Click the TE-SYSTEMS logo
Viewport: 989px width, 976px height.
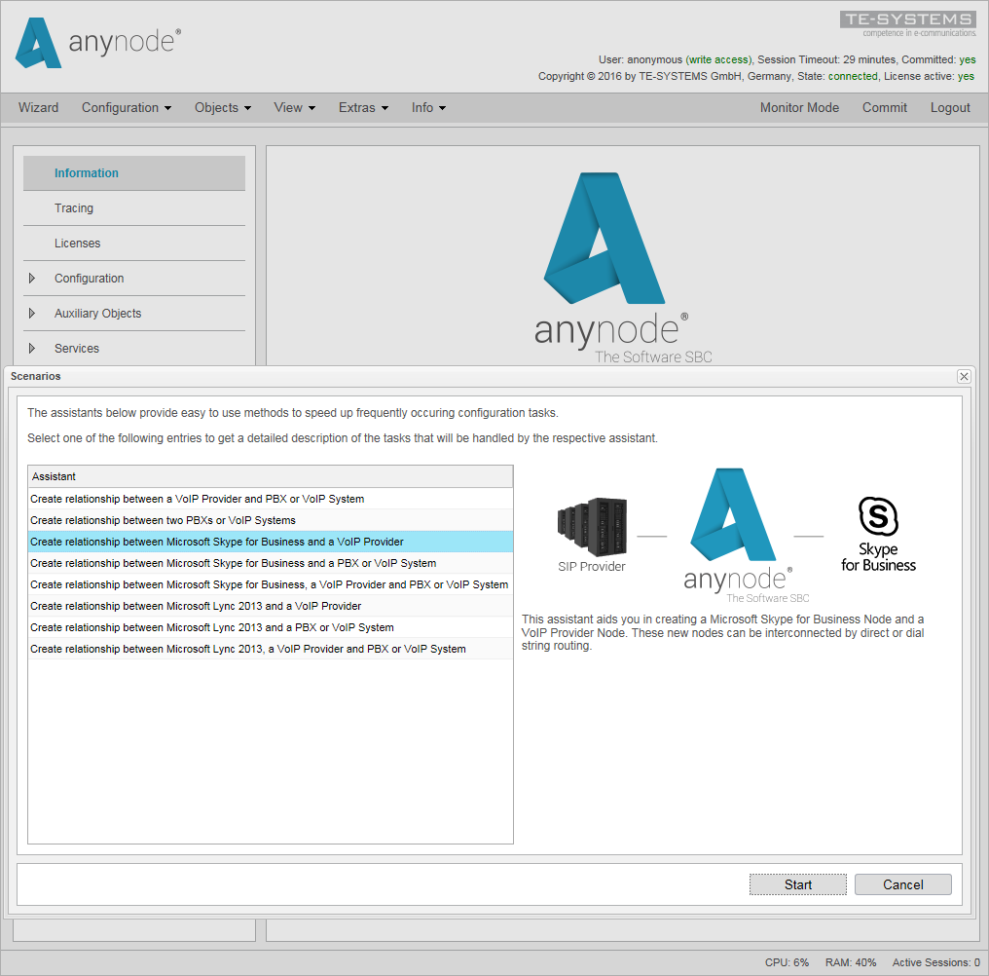tap(907, 24)
